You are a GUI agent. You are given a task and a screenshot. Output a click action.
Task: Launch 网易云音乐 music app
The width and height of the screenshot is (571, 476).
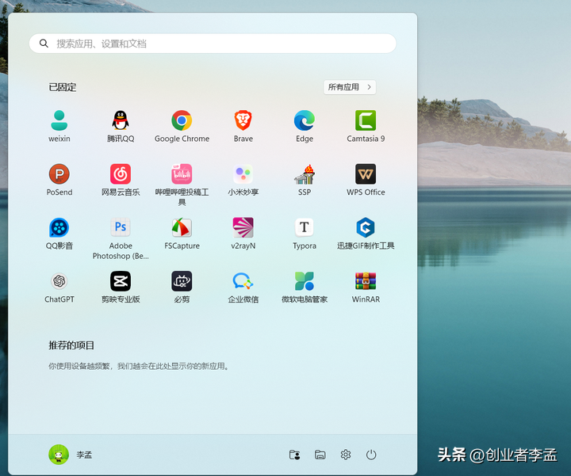(x=121, y=180)
